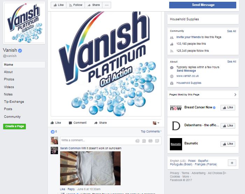This screenshot has width=245, height=194.
Task: Click the camera icon to attach photo
Action: (144, 141)
